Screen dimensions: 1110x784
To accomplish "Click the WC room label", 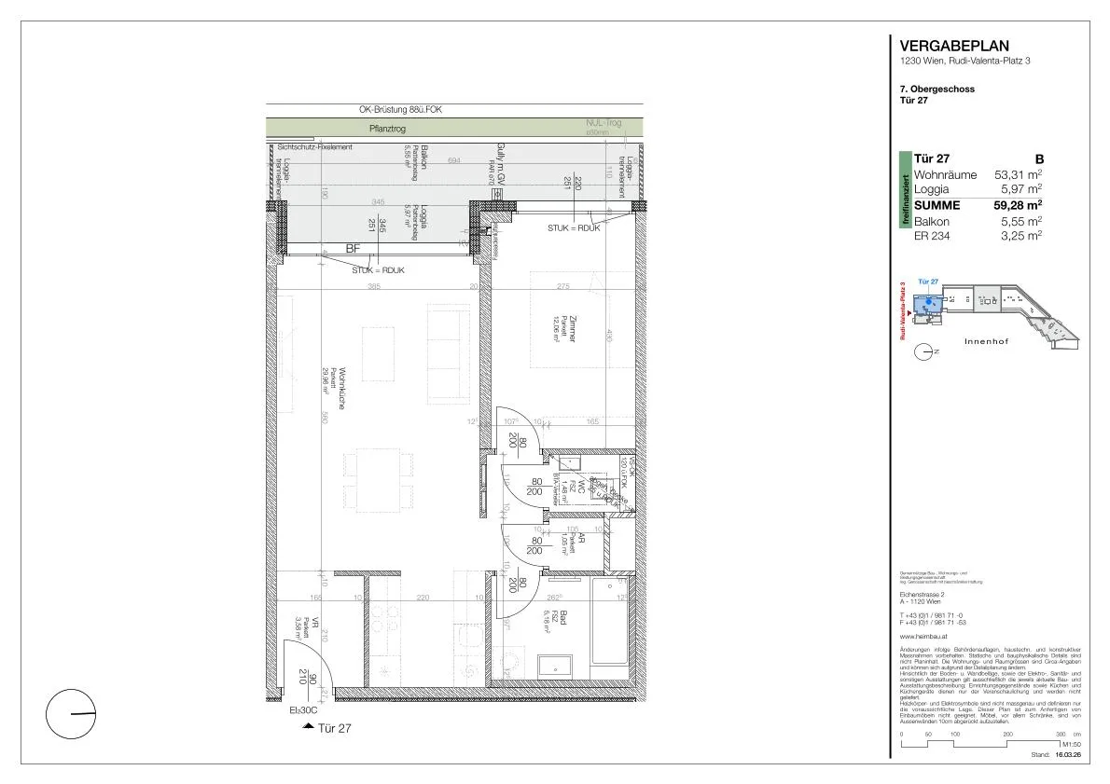I will point(580,486).
